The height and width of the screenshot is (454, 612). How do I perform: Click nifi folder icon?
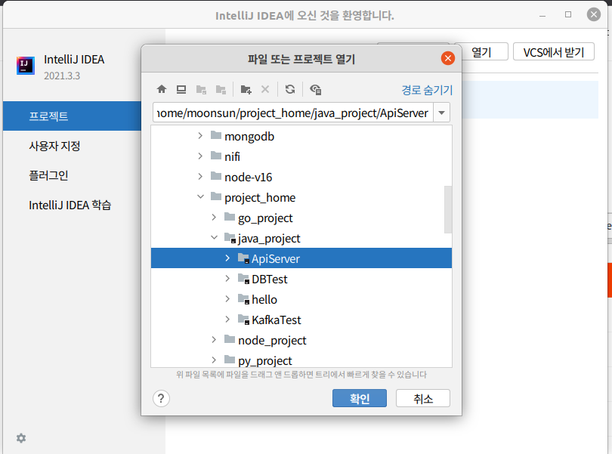coord(216,156)
